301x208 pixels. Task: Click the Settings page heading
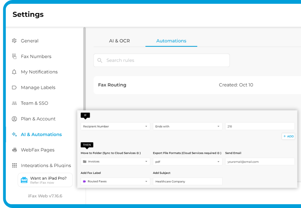(28, 14)
